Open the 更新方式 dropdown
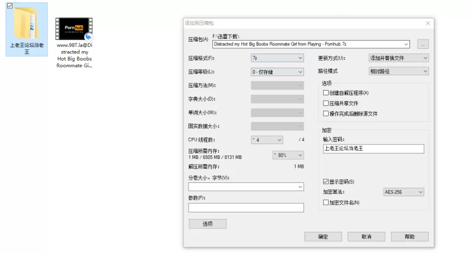This screenshot has width=472, height=253. 398,58
